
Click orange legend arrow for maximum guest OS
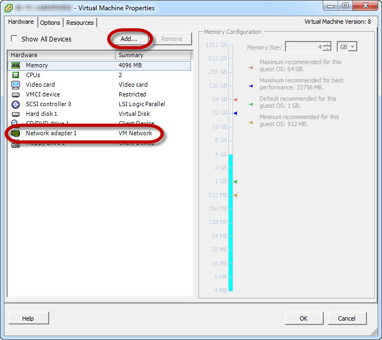point(251,67)
